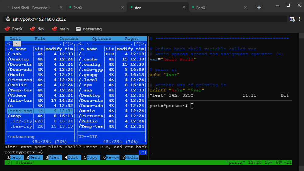The image size is (304, 171).
Task: Click the right panel [^] history dropdown
Action: [137, 44]
